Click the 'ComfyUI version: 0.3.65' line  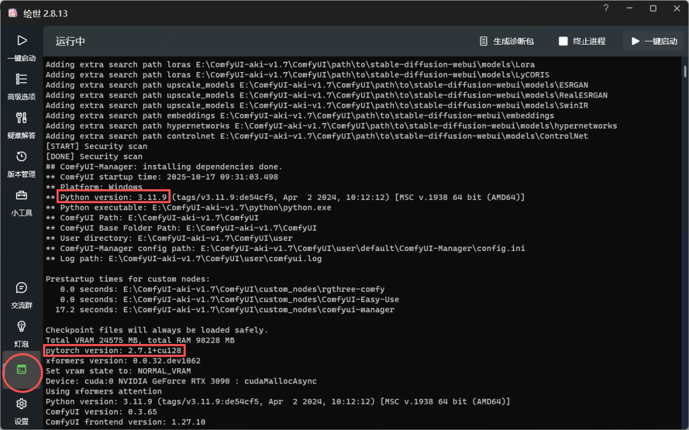click(101, 412)
